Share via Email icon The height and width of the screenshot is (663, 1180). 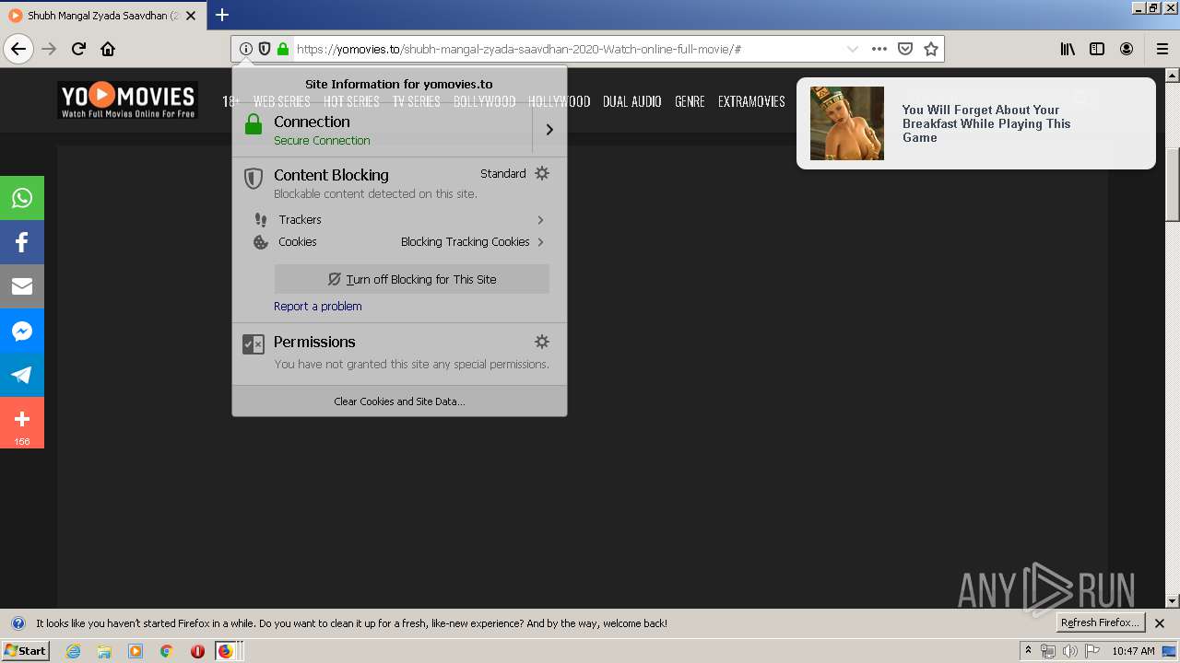point(22,286)
